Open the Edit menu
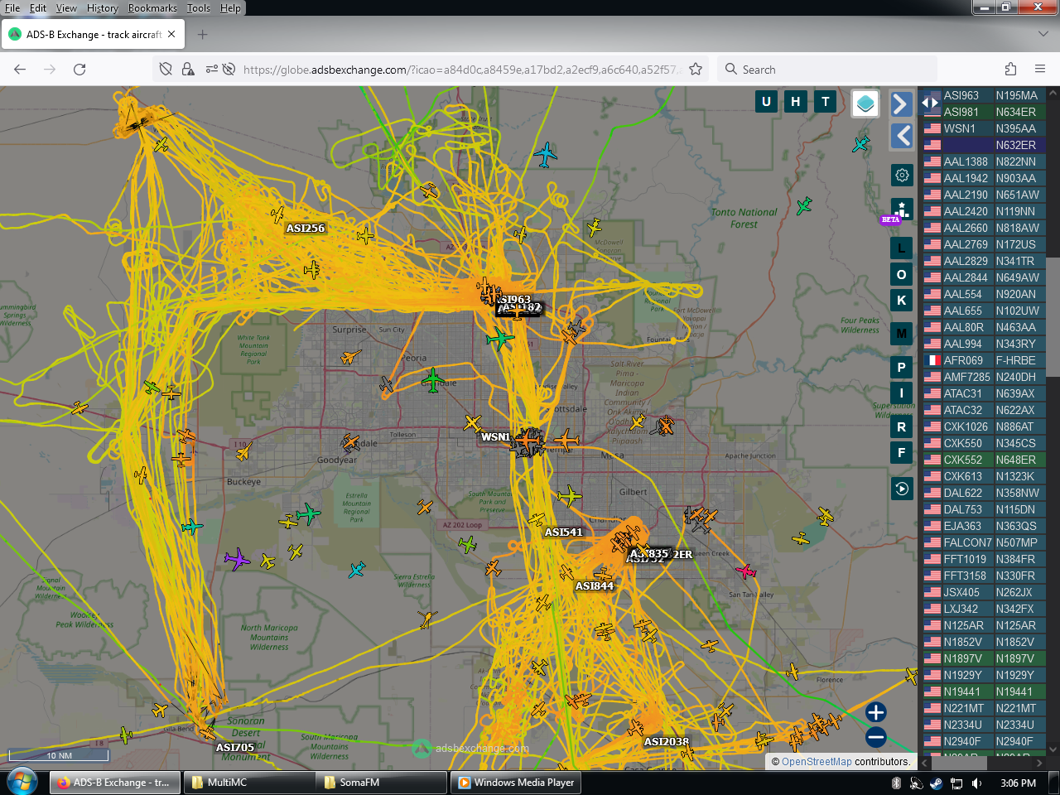Viewport: 1060px width, 795px height. coord(38,8)
